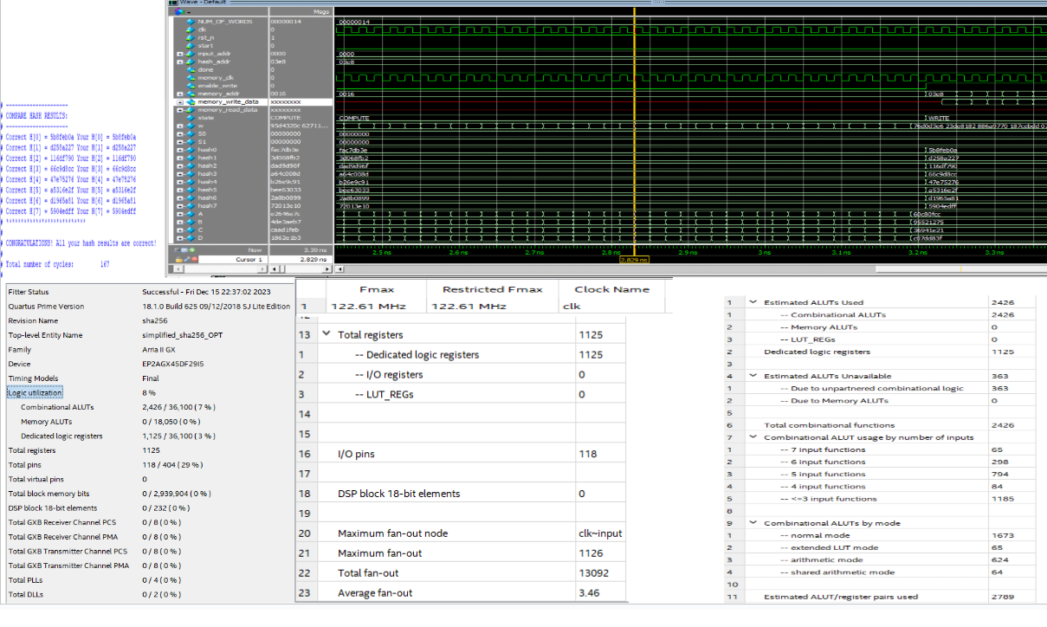Expand the input_addr bus signal

pos(180,54)
